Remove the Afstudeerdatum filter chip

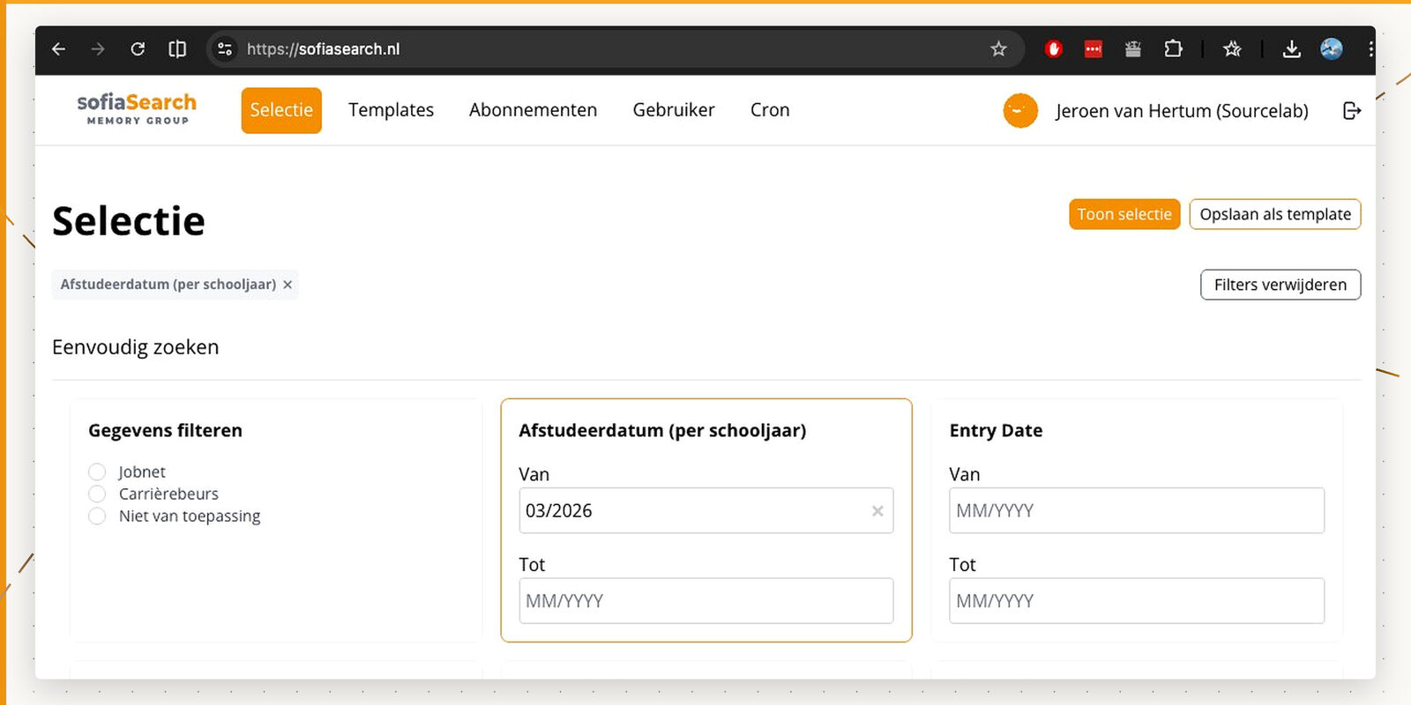pyautogui.click(x=287, y=285)
